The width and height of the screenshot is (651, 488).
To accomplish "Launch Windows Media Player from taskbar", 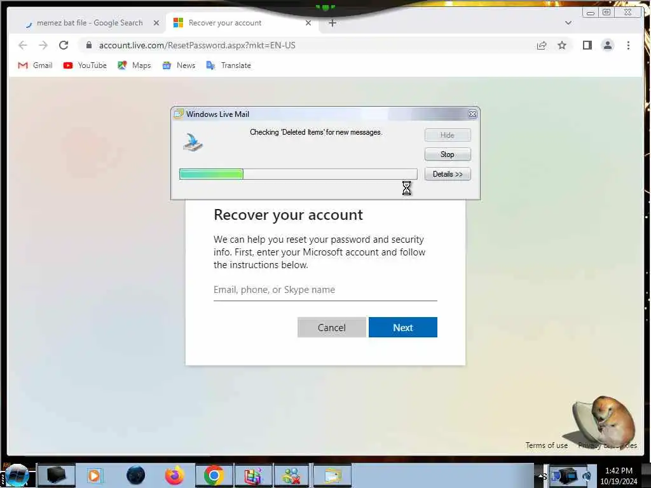I will point(94,475).
